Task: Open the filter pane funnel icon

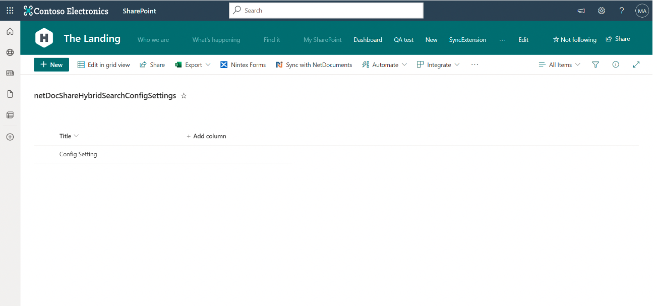Action: point(595,65)
